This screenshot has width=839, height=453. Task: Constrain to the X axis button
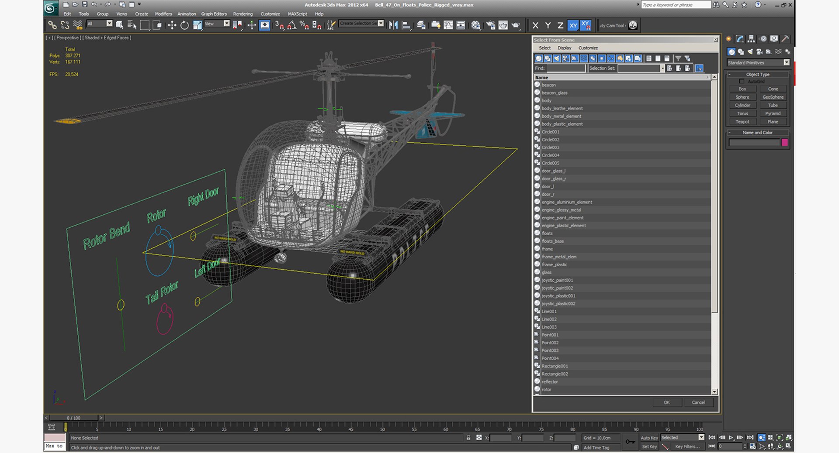pyautogui.click(x=535, y=25)
